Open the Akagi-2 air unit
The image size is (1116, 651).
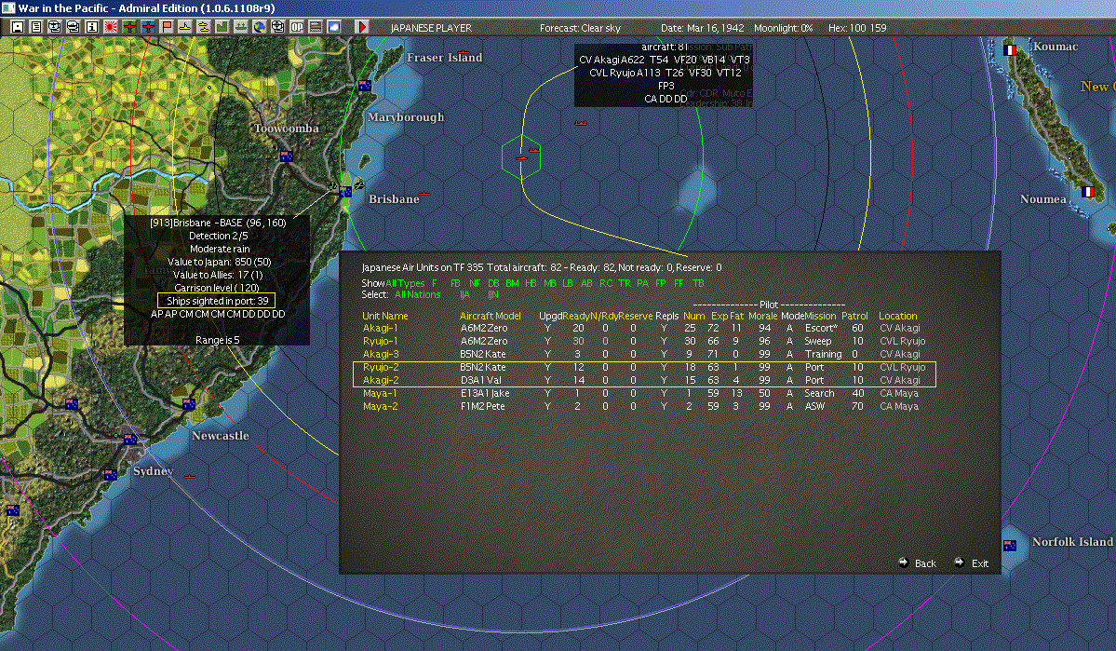point(381,380)
